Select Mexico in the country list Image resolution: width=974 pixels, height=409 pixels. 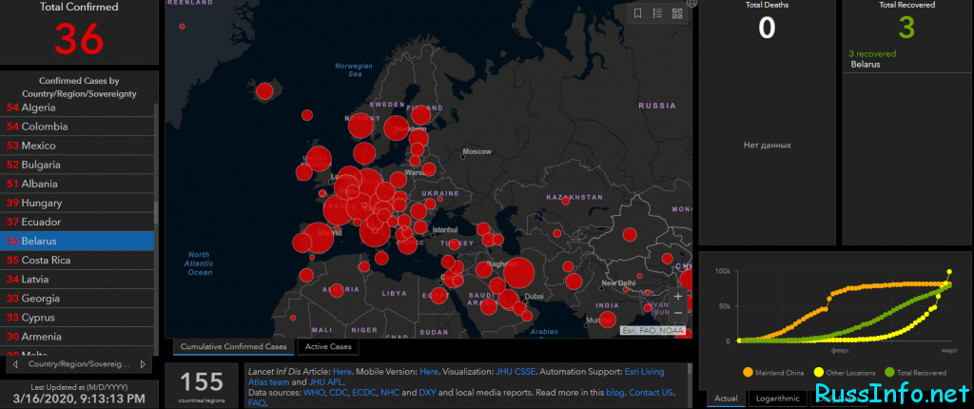click(x=77, y=146)
